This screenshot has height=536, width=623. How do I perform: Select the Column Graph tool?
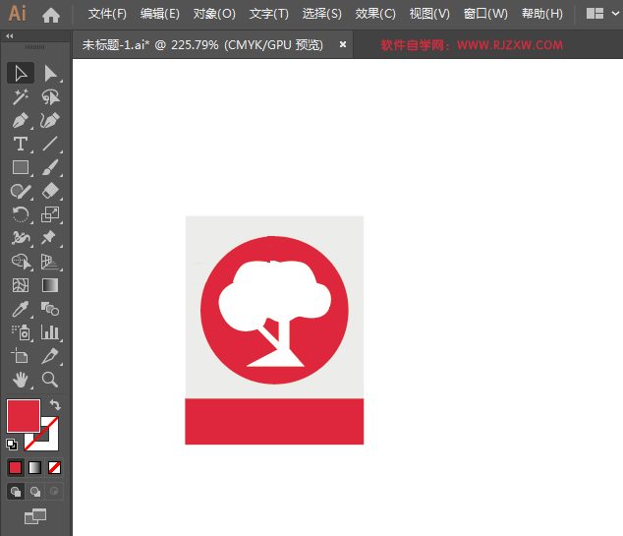coord(50,332)
